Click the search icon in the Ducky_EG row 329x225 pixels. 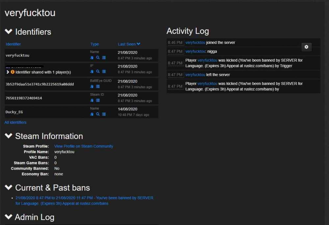coord(98,114)
